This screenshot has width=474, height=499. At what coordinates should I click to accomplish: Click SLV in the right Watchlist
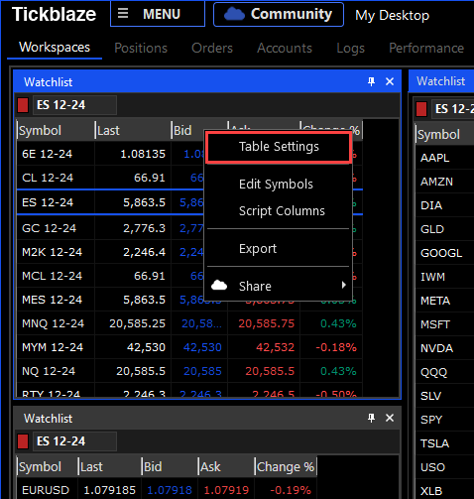tap(430, 396)
